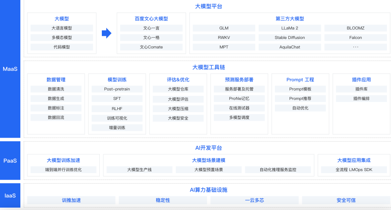
Task: Select the GLM third-party model
Action: [224, 28]
